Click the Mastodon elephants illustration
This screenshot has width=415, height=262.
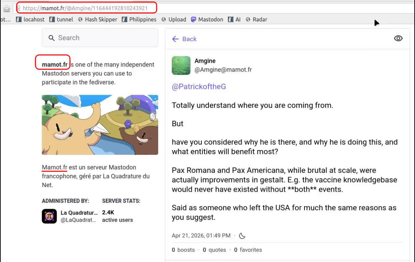(100, 125)
